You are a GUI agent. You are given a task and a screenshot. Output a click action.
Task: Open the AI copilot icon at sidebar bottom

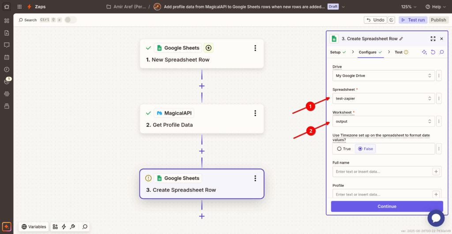pyautogui.click(x=7, y=227)
